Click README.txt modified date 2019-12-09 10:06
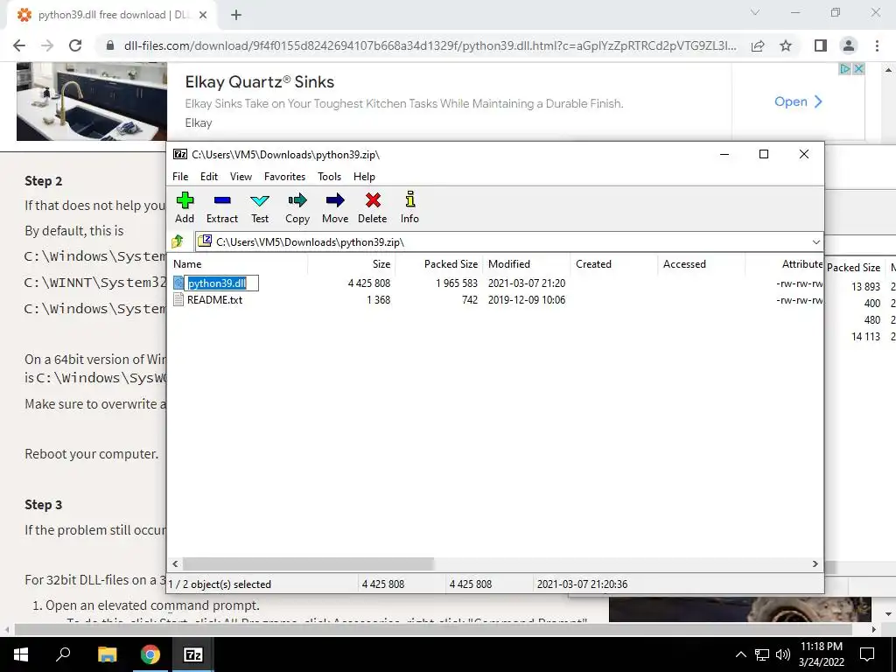Viewport: 896px width, 672px height. [x=526, y=299]
